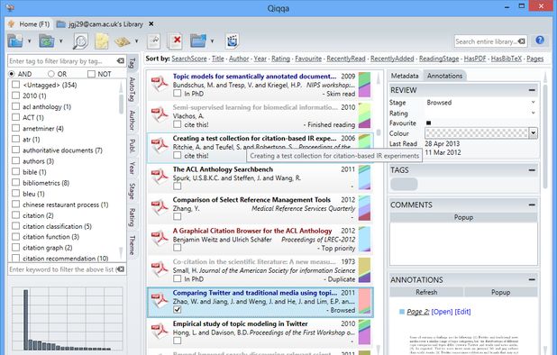Viewport: 557px width, 355px height.
Task: Click PDF icon of Comparison of Select Reference
Action: pos(160,207)
